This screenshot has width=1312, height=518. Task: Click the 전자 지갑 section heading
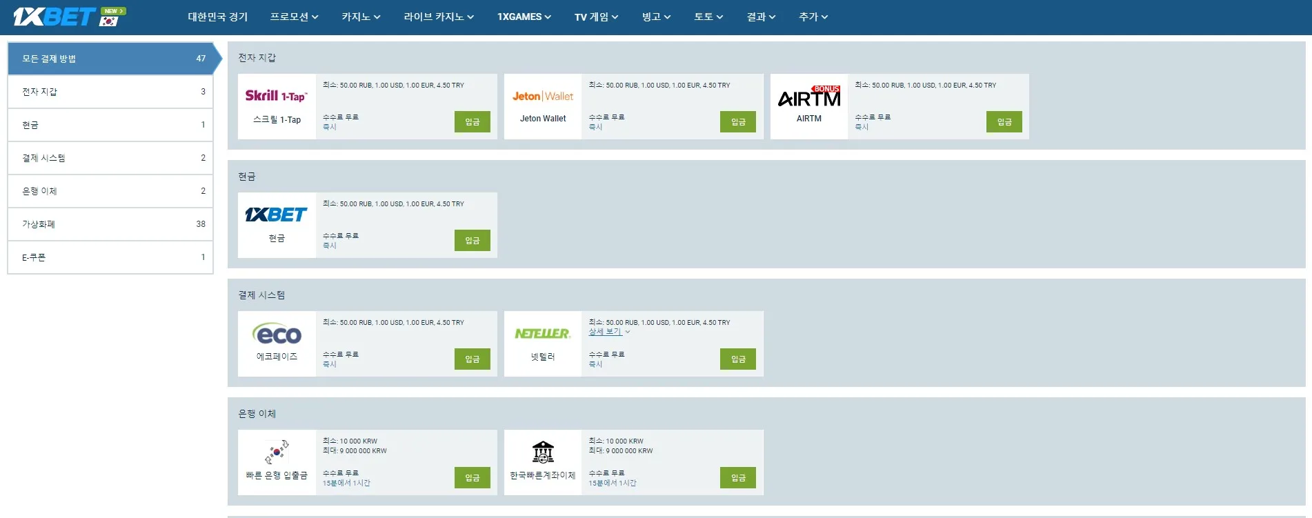257,58
